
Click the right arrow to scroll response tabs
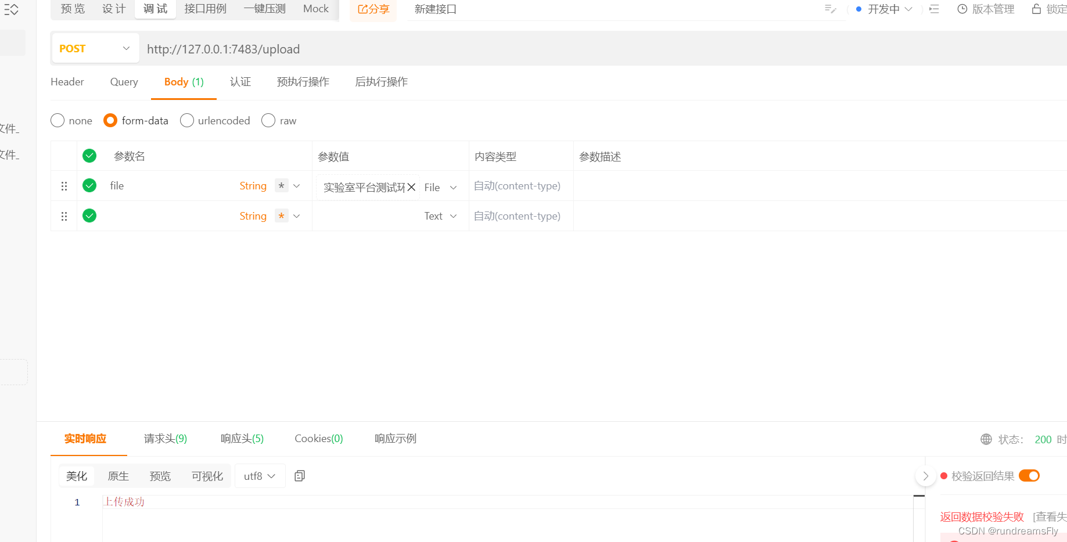pyautogui.click(x=925, y=475)
